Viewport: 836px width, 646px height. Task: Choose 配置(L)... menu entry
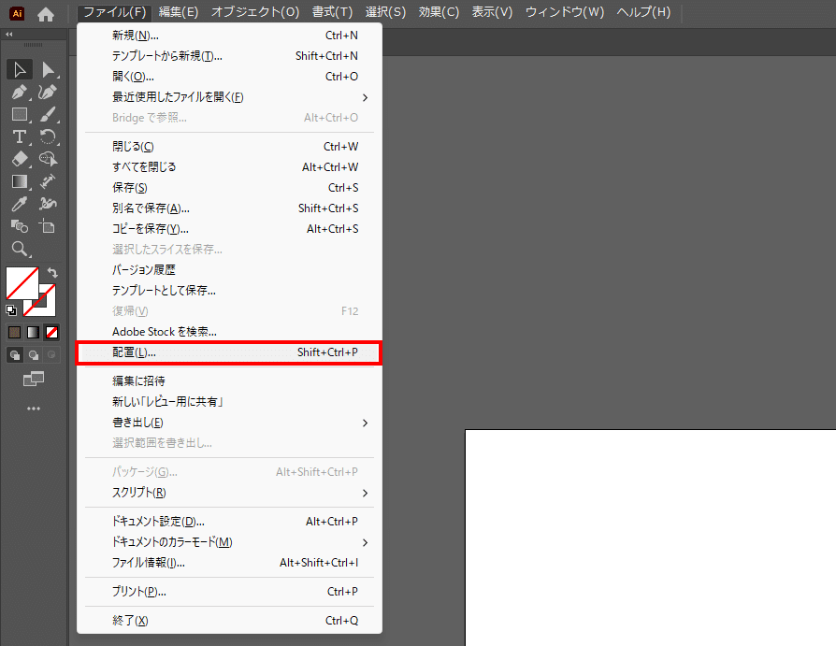(229, 352)
